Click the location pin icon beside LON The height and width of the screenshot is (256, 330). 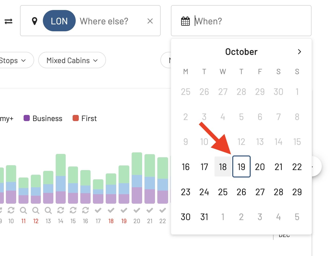[x=34, y=21]
